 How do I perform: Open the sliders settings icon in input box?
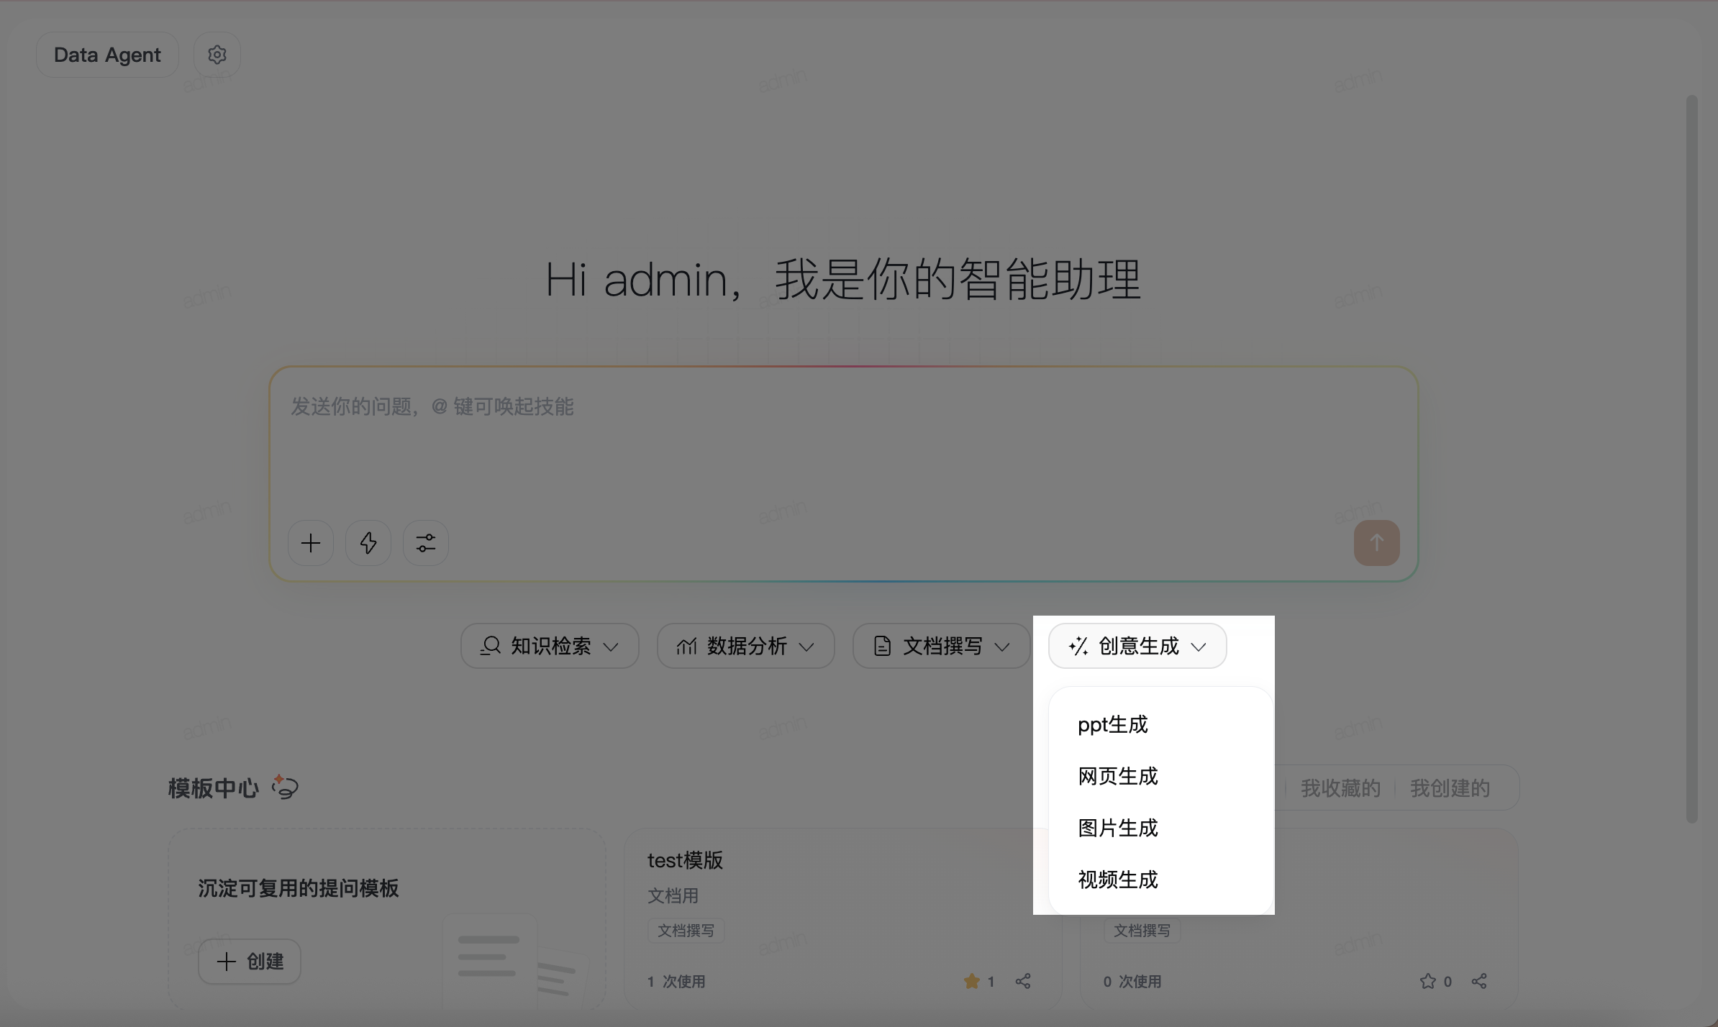pyautogui.click(x=426, y=543)
